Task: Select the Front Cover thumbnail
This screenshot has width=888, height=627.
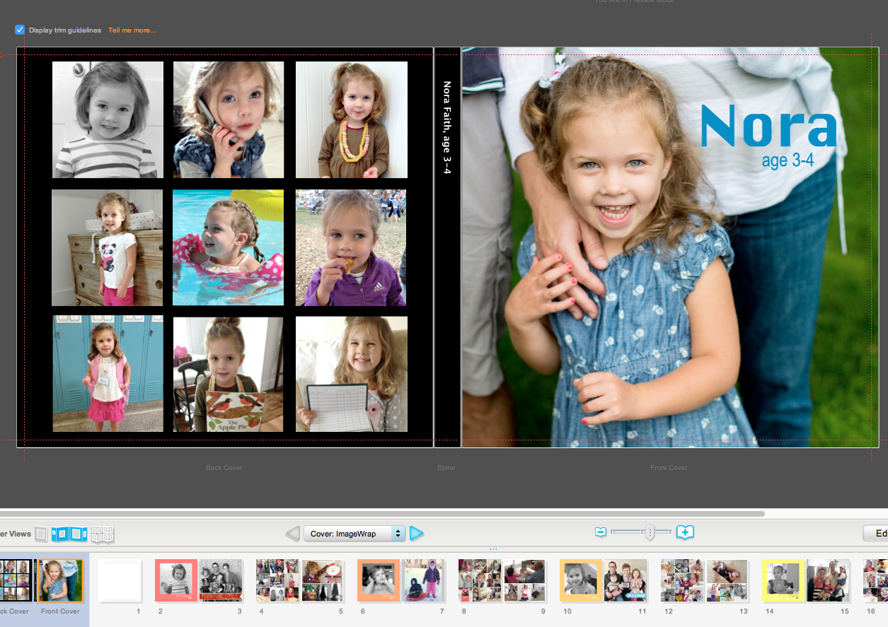Action: pyautogui.click(x=61, y=580)
